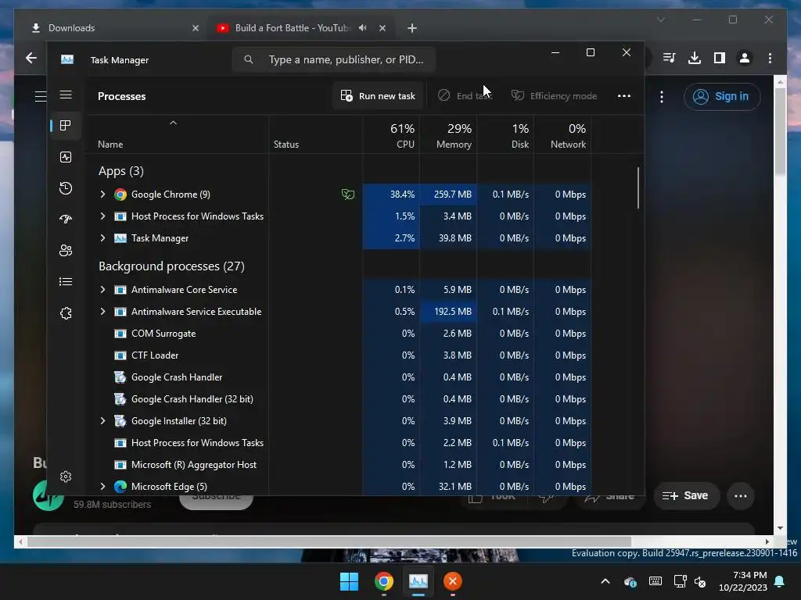Viewport: 801px width, 600px height.
Task: Click the Chrome back arrow button
Action: (x=31, y=58)
